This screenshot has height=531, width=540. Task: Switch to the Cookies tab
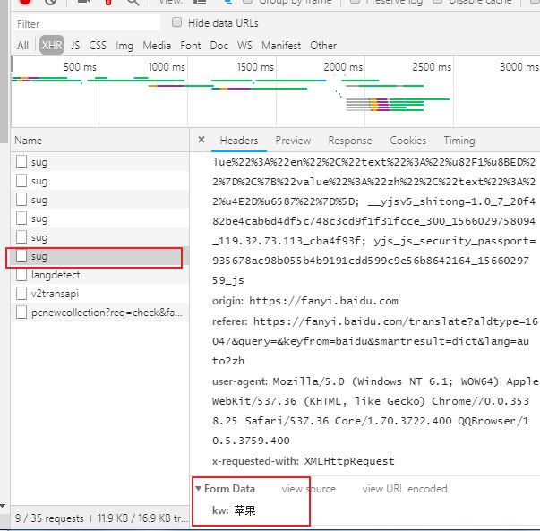coord(407,141)
